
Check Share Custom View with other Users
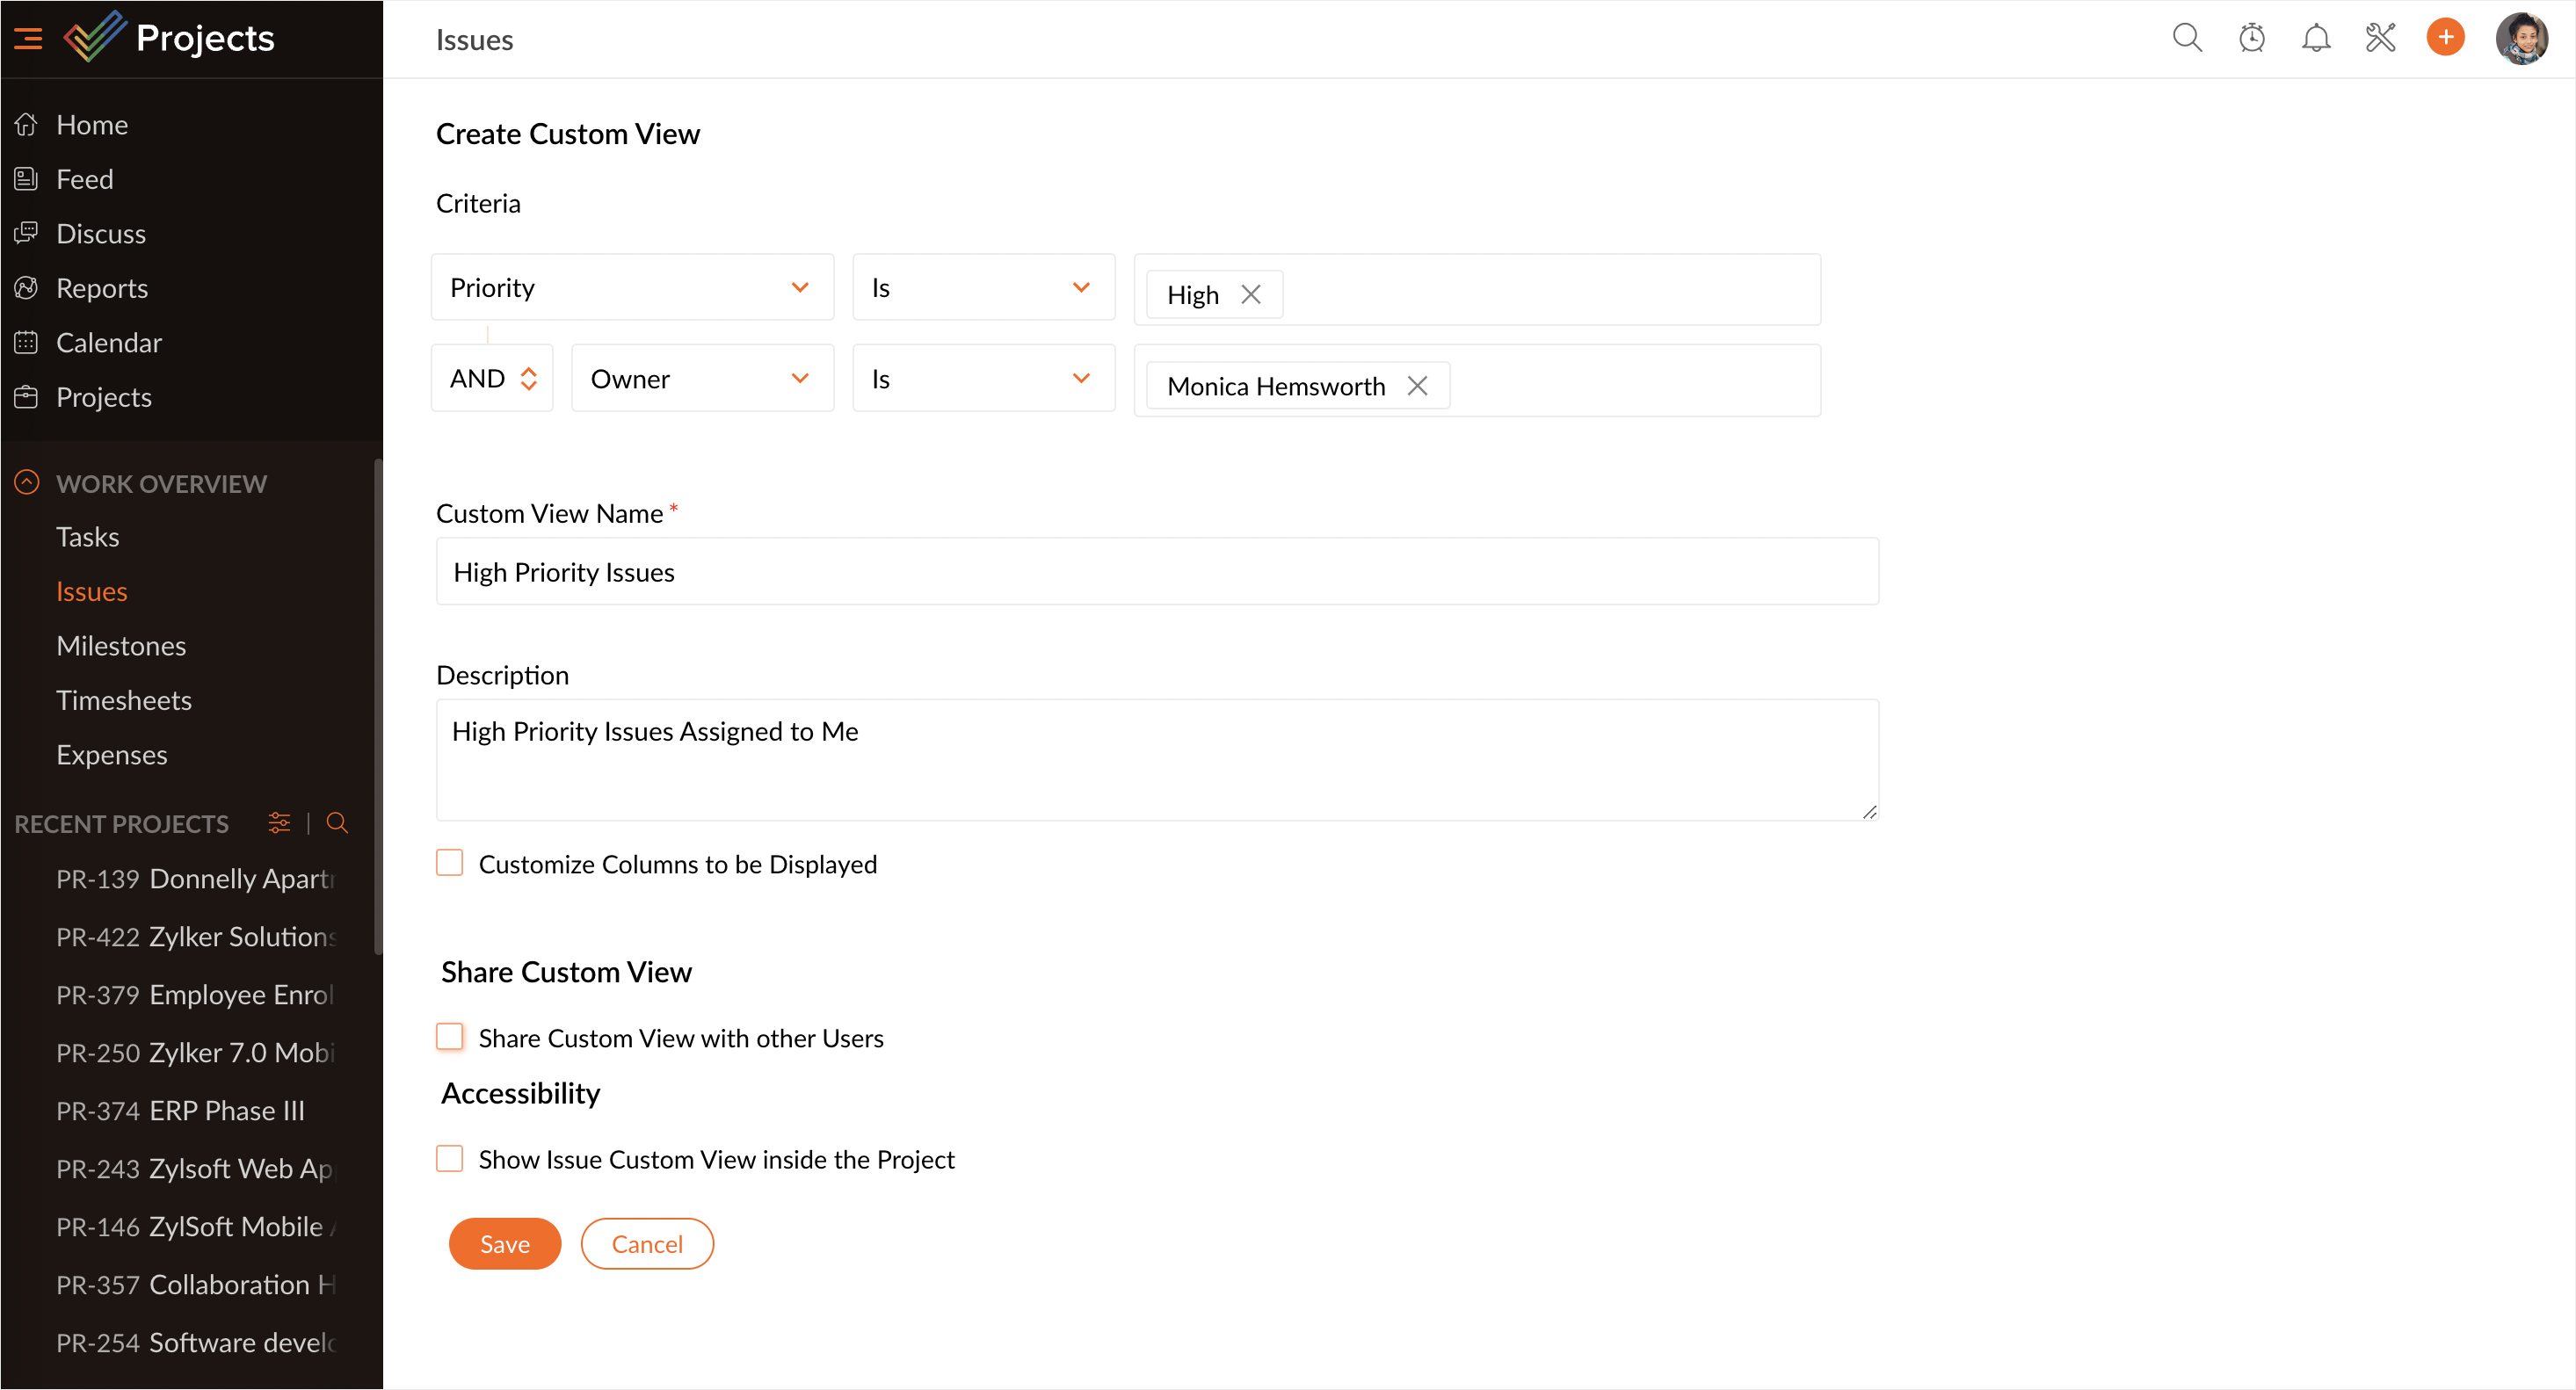click(450, 1037)
